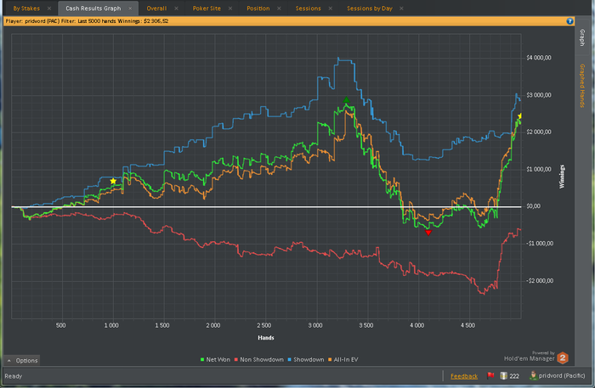Click the player avatar icon for pridvord
Screen dimensions: 595x388
(x=533, y=375)
